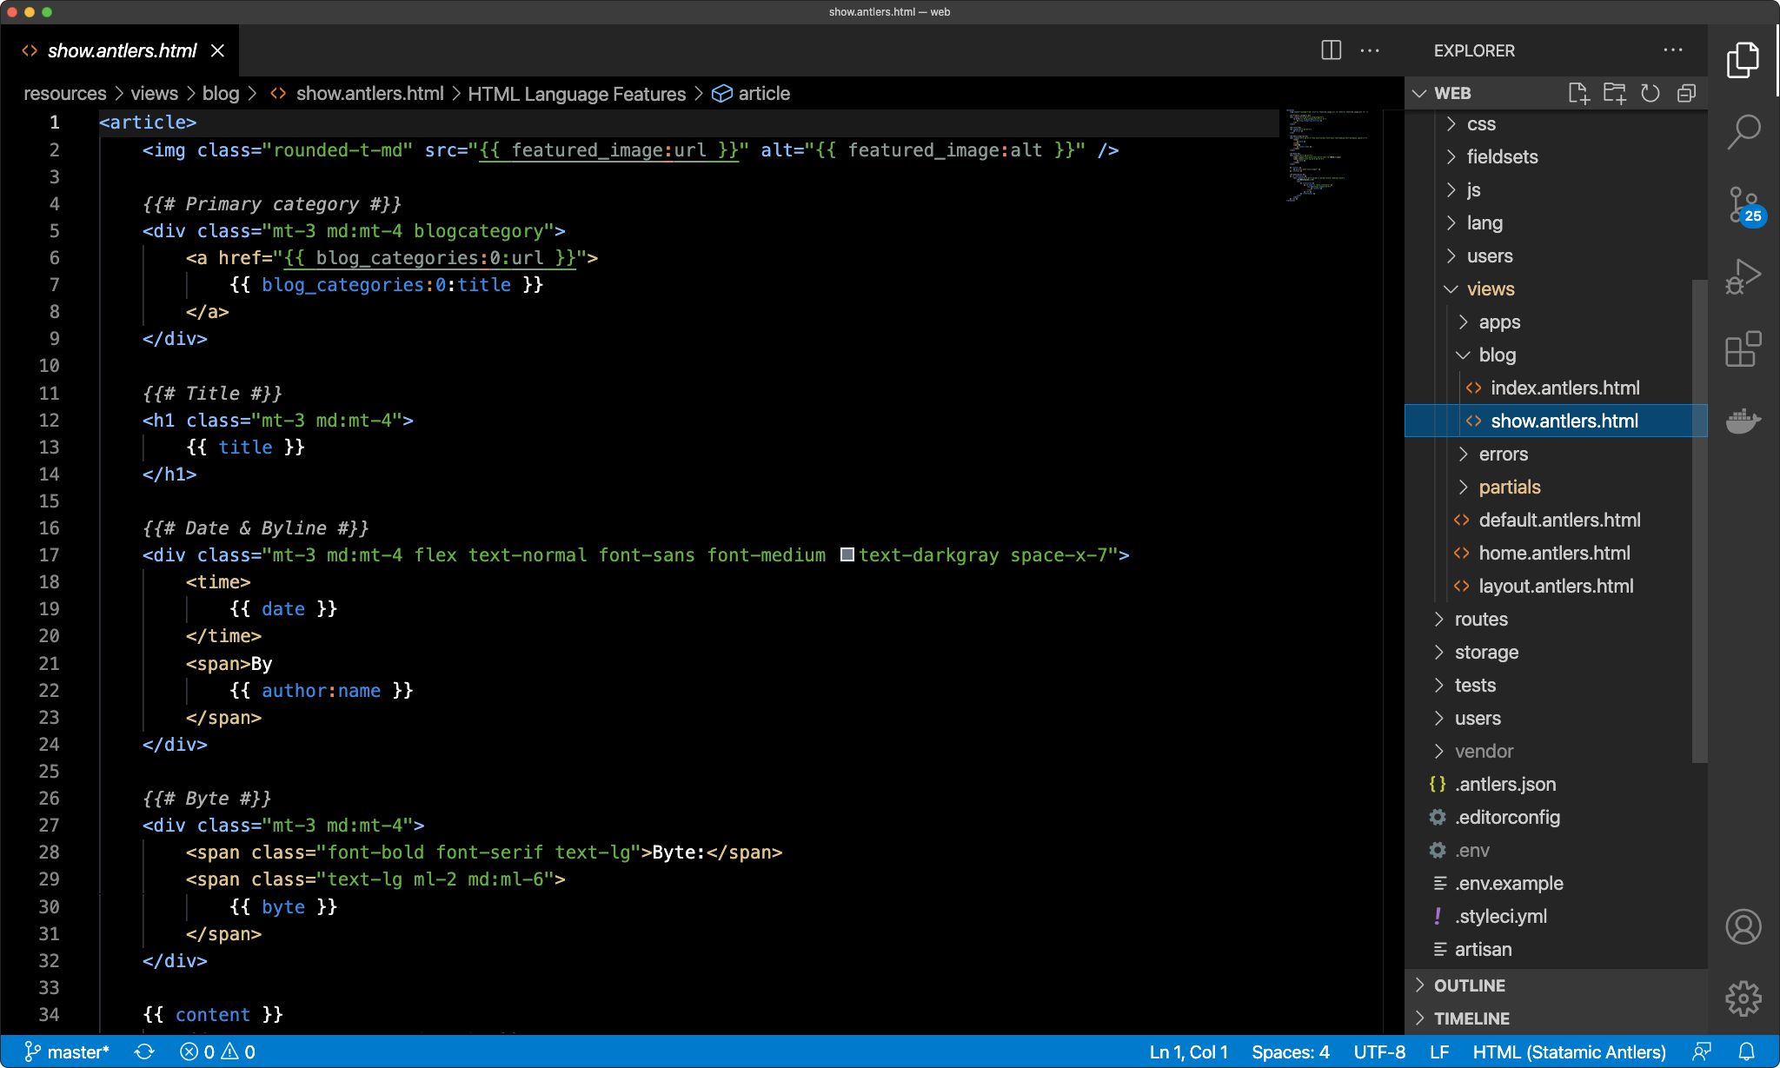This screenshot has height=1068, width=1780.
Task: Split the editor to the right
Action: 1331,50
